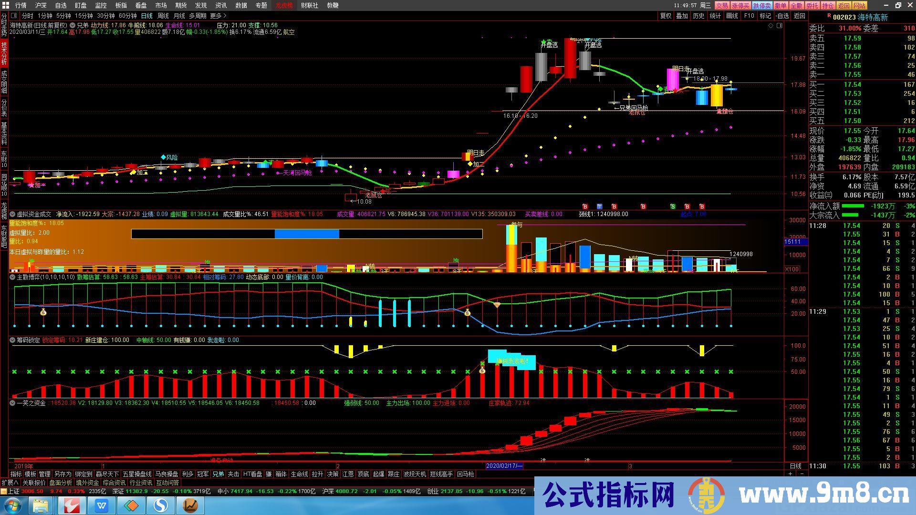The image size is (916, 515).
Task: Select the 波段天机 indicator tab
Action: pos(415,474)
